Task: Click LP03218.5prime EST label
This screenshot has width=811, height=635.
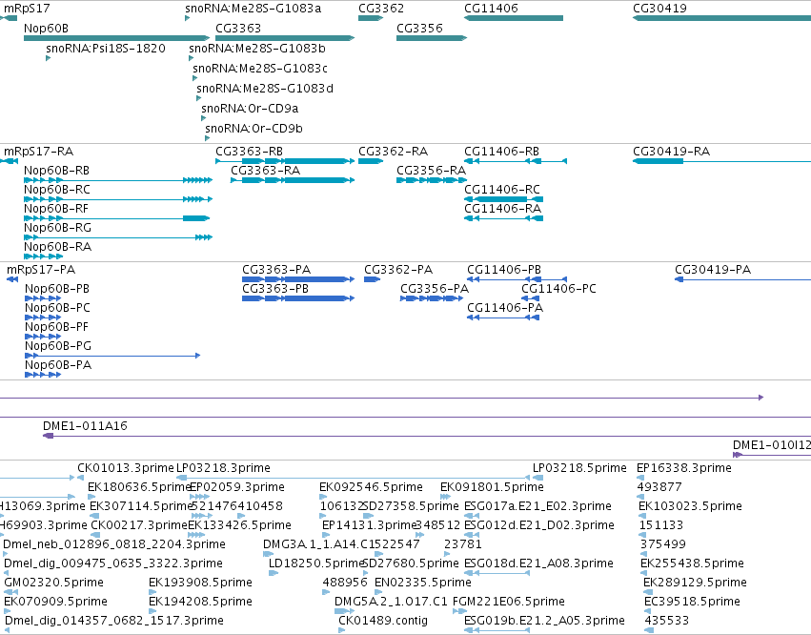Action: click(x=579, y=468)
